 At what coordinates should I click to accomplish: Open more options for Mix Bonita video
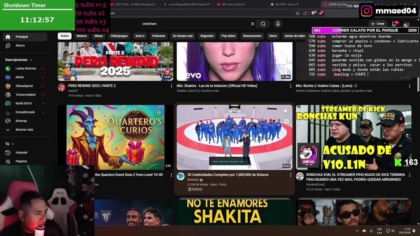click(409, 86)
